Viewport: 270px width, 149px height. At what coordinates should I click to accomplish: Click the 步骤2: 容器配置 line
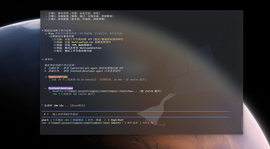pyautogui.click(x=80, y=16)
